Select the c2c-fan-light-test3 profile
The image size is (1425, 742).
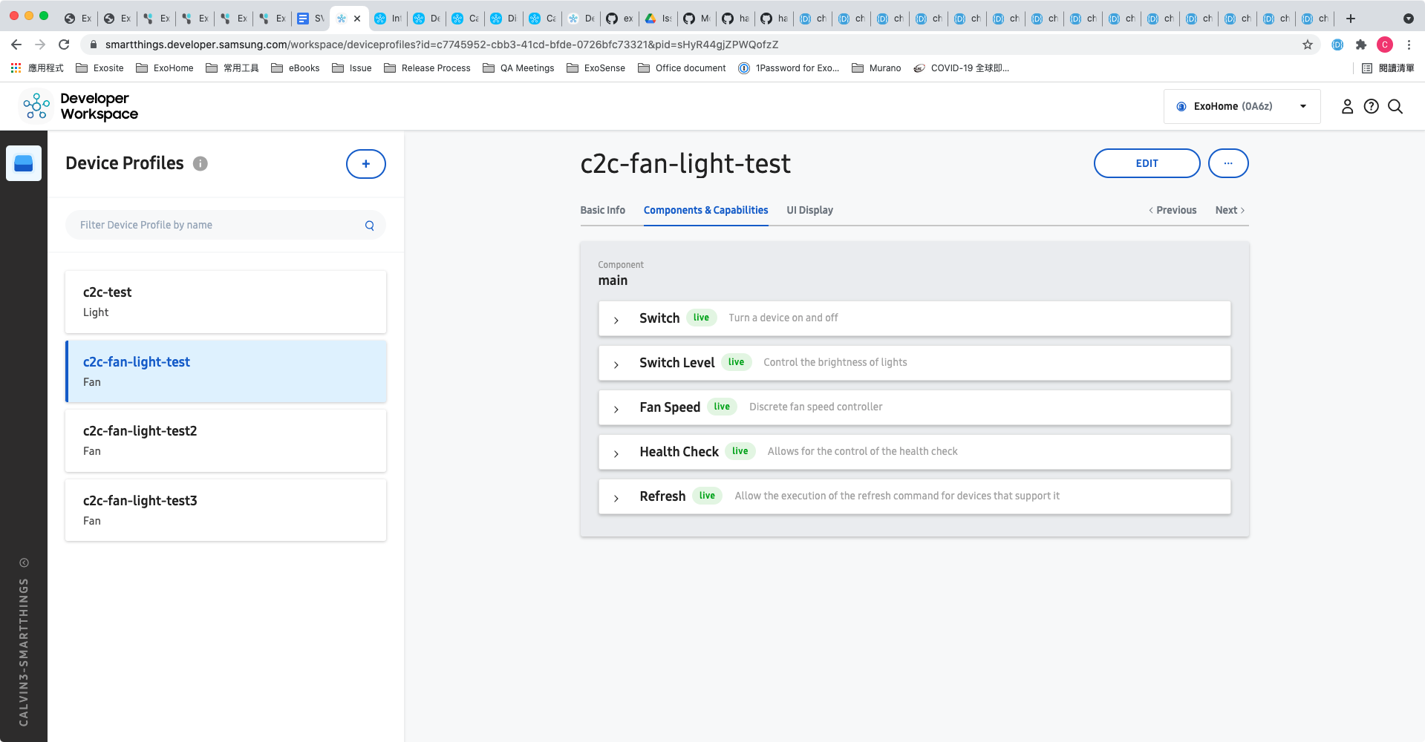pos(226,510)
